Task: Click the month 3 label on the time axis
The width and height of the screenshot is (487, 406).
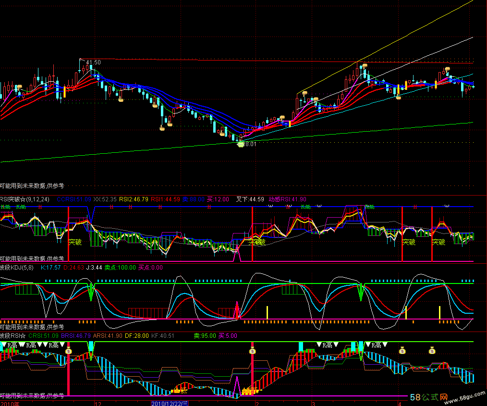Action: pos(314,404)
